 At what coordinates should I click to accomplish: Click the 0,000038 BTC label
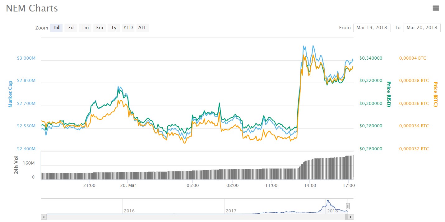(x=414, y=81)
